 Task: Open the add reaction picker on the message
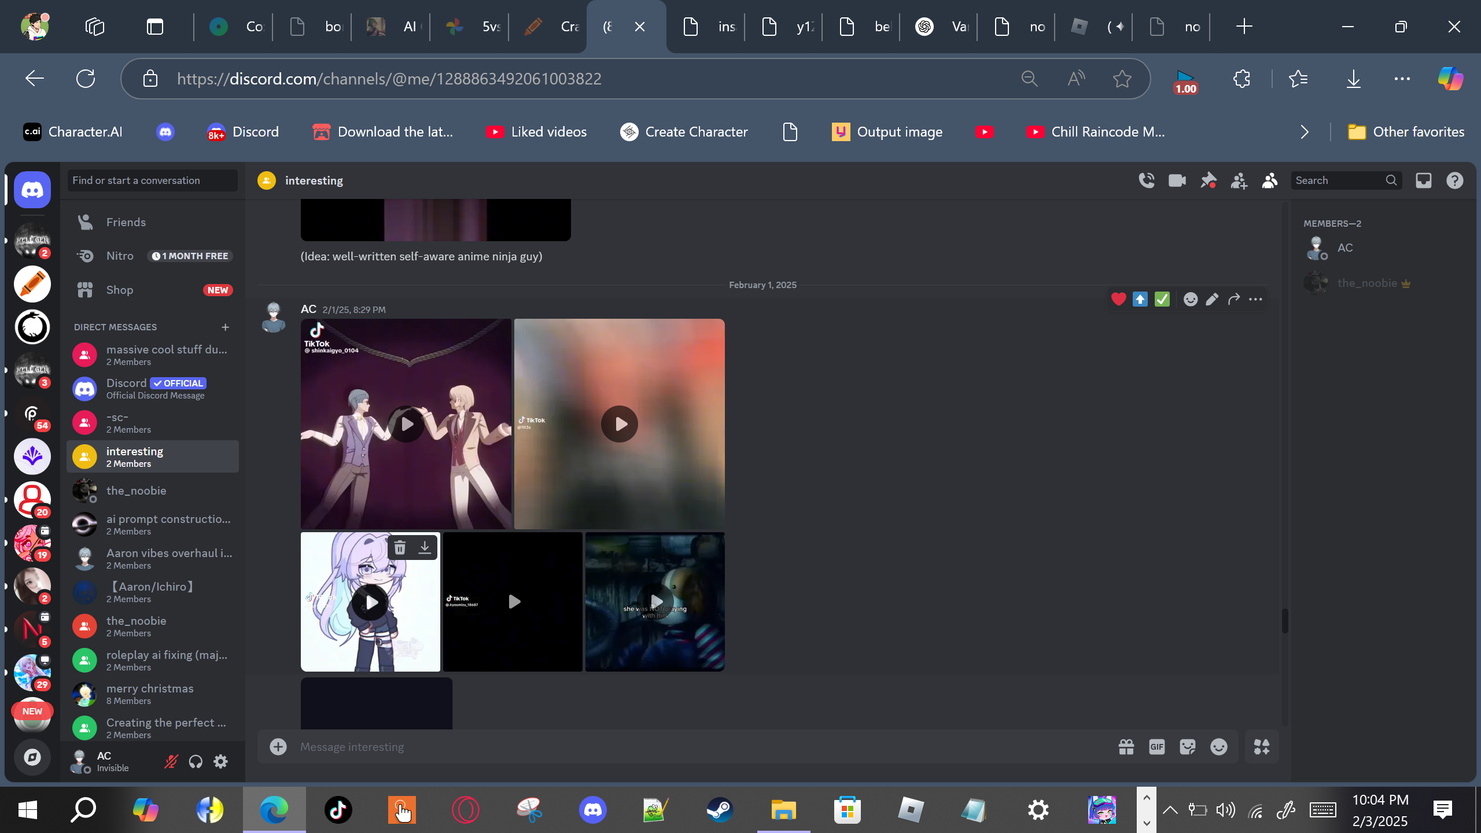pos(1190,299)
